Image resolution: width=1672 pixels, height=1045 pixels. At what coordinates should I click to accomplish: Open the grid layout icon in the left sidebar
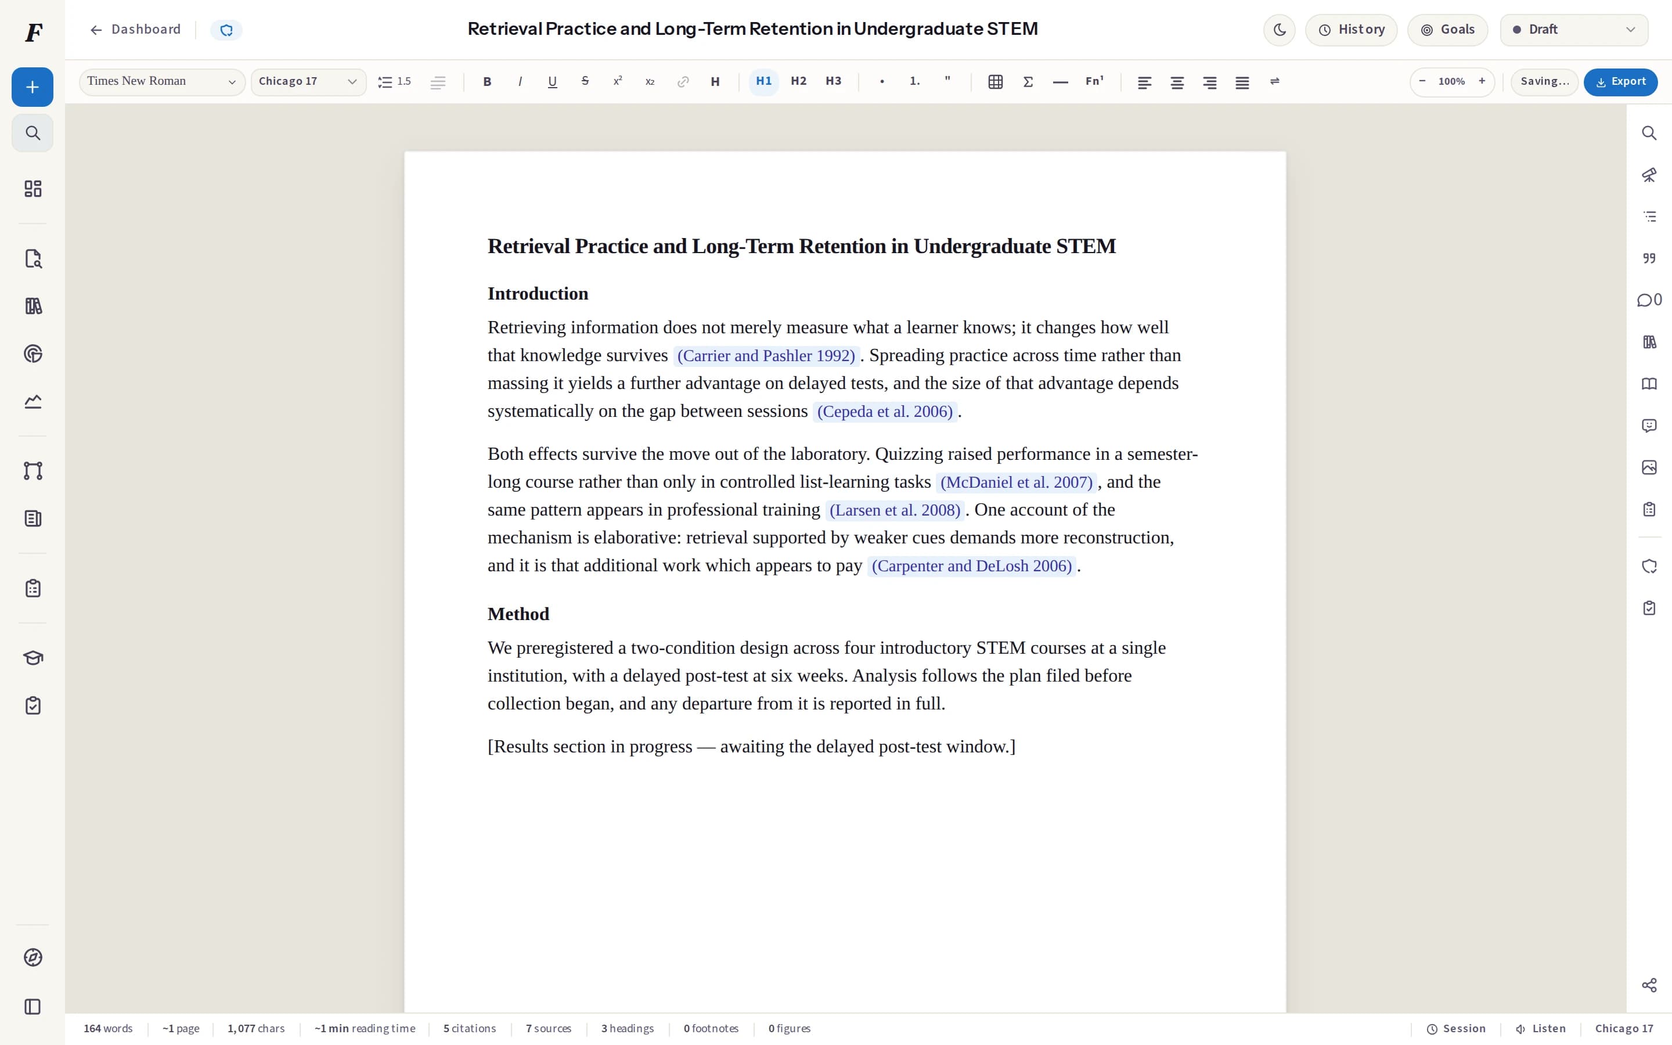33,189
